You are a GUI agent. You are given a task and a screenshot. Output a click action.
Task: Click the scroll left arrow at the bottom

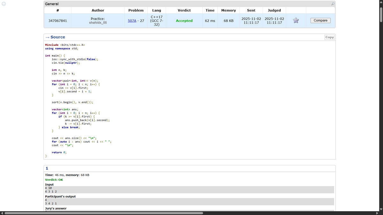click(2, 213)
